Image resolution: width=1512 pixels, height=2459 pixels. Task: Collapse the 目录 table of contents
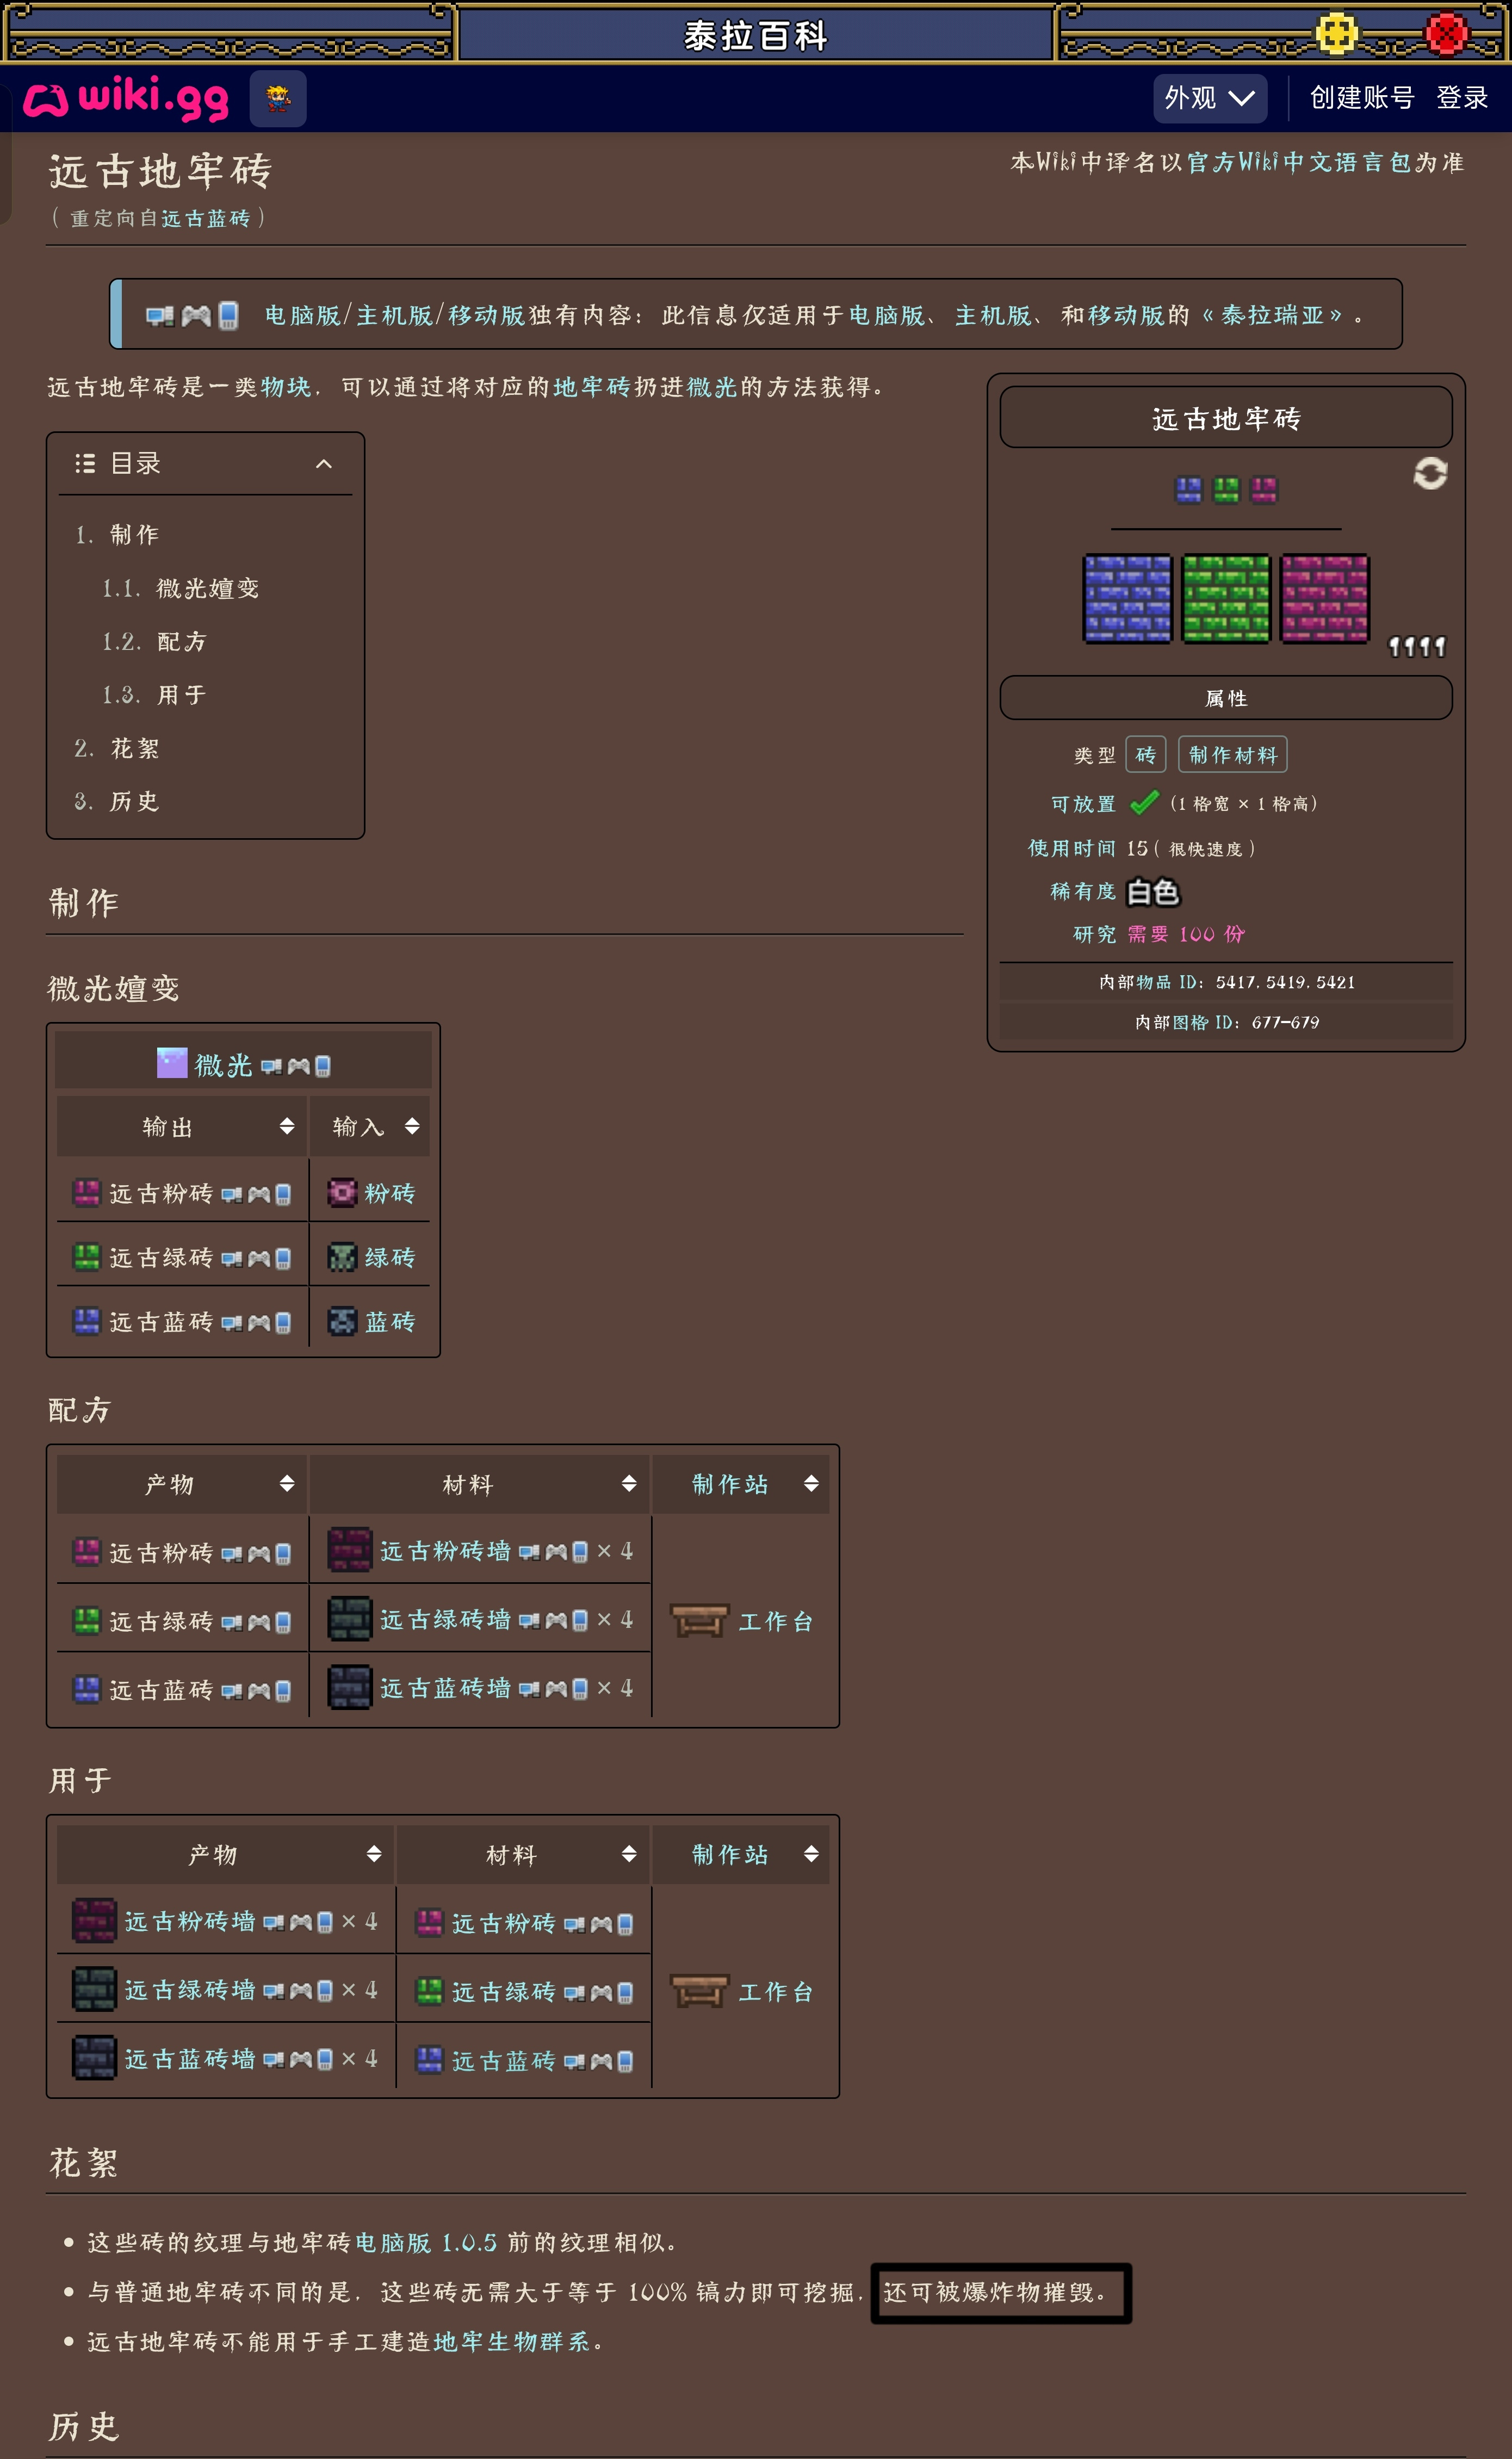(324, 463)
